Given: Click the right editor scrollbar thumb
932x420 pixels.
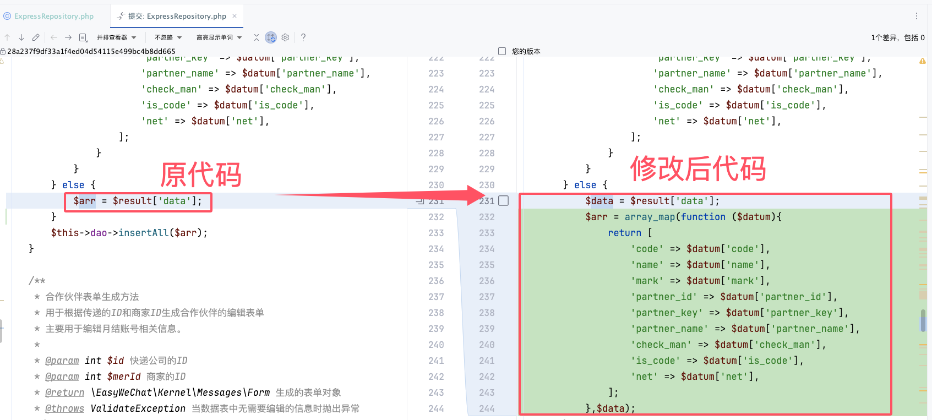Looking at the screenshot, I should [x=923, y=320].
